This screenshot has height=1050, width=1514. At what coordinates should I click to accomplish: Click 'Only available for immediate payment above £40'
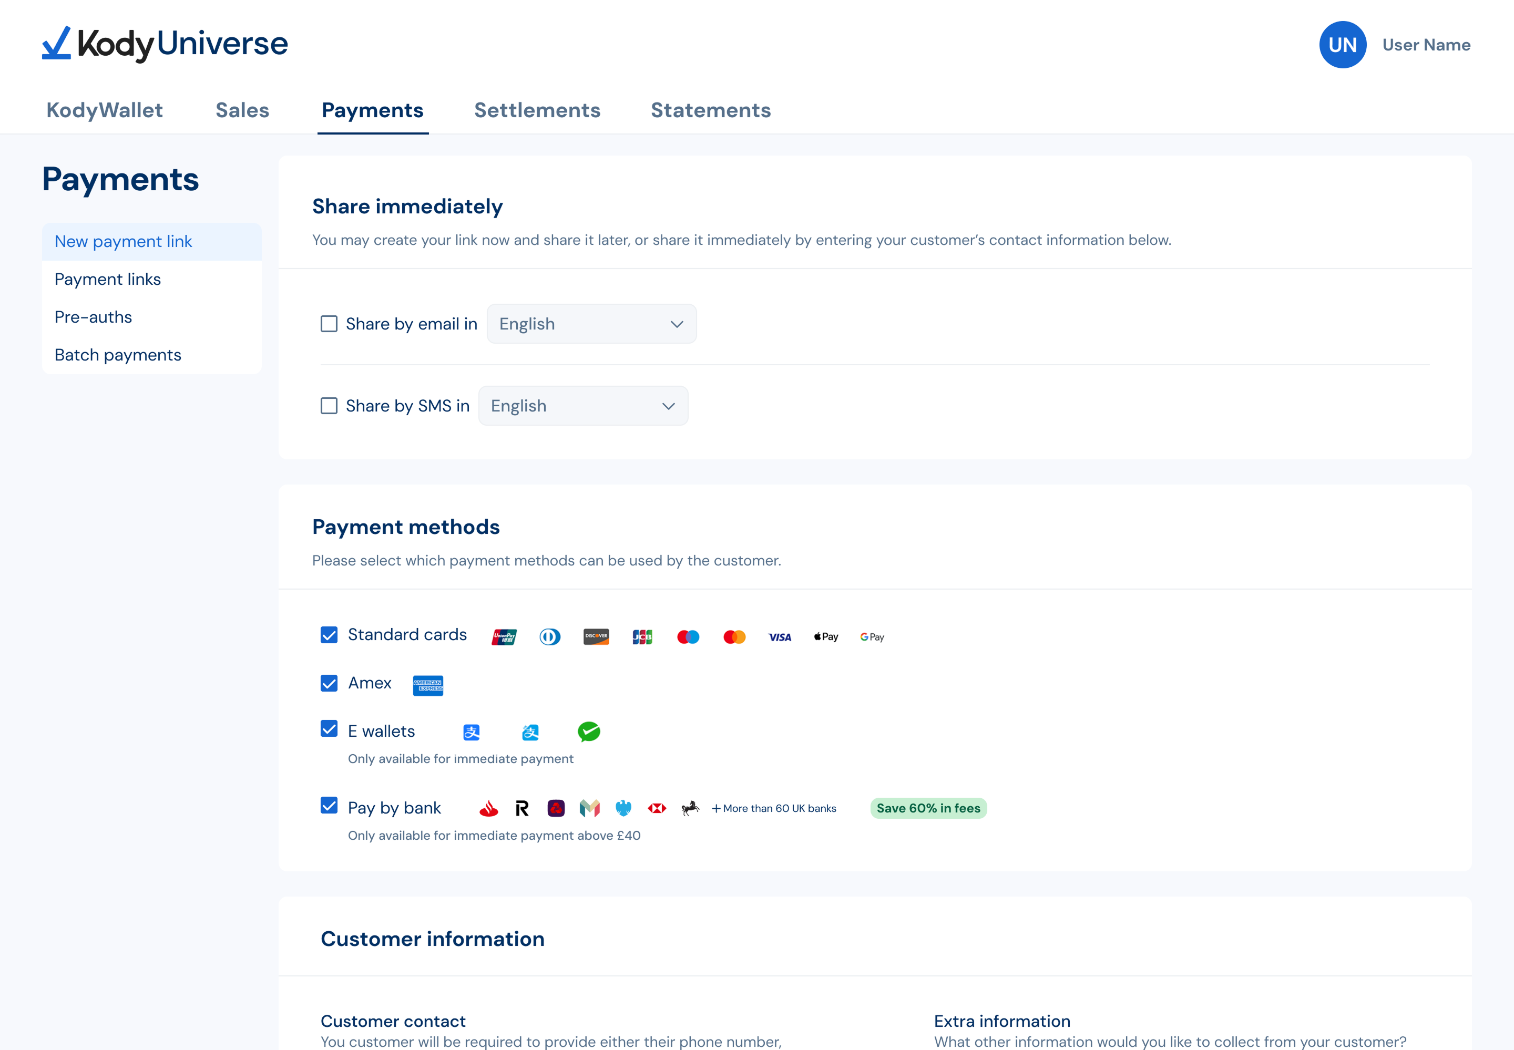point(494,836)
